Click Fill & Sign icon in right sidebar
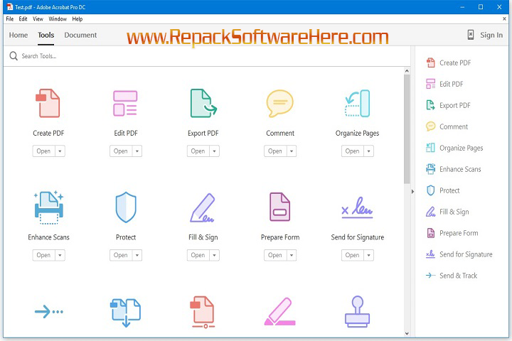 [x=431, y=212]
